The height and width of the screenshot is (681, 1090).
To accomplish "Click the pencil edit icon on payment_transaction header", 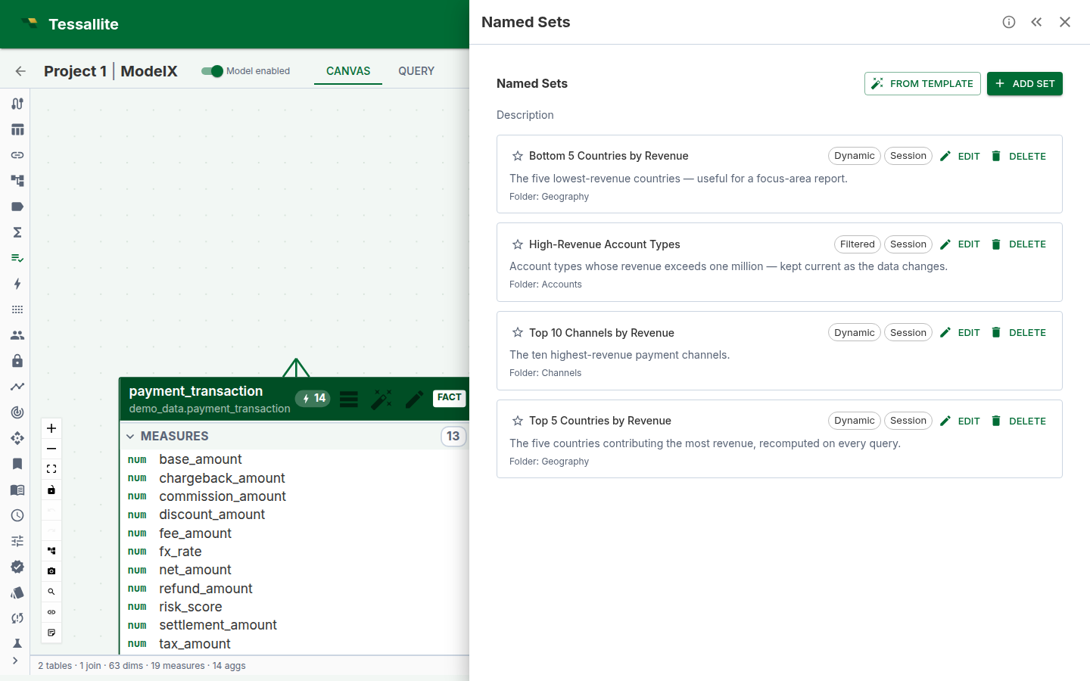I will point(415,399).
